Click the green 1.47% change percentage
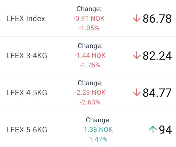This screenshot has height=147, width=176. 98,139
